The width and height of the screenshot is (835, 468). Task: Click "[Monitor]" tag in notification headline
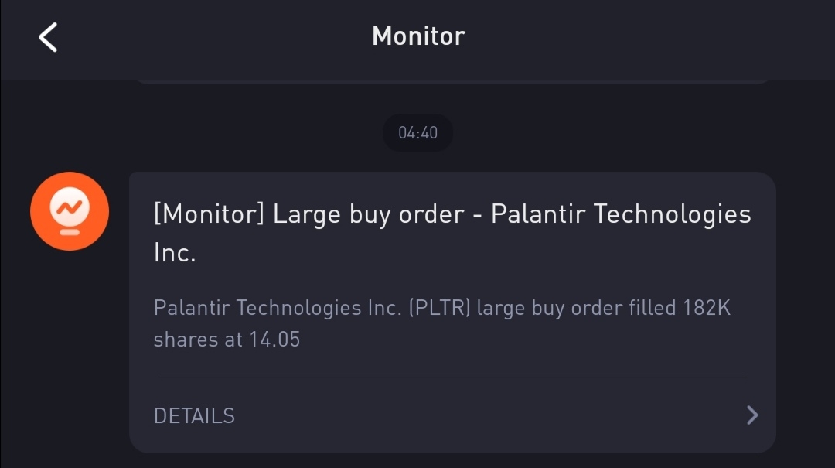[x=209, y=214]
